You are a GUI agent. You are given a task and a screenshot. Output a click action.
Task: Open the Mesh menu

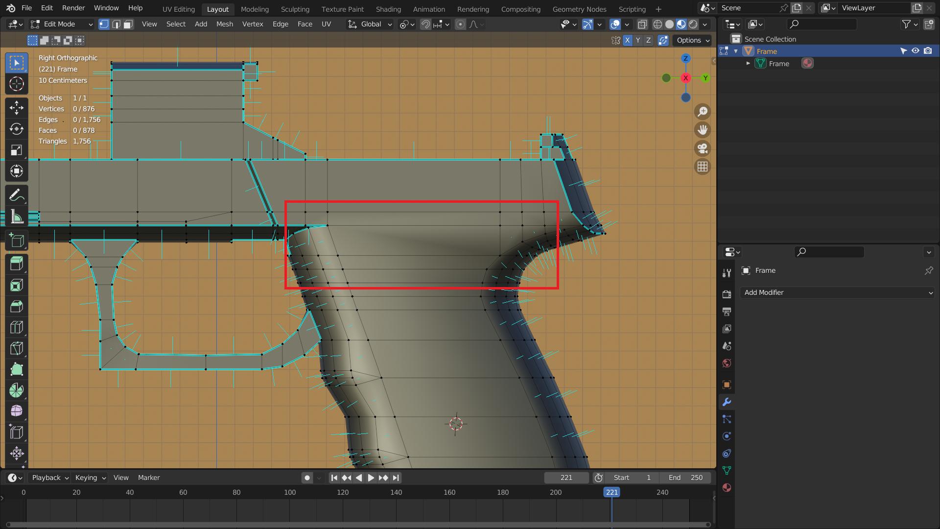click(225, 24)
